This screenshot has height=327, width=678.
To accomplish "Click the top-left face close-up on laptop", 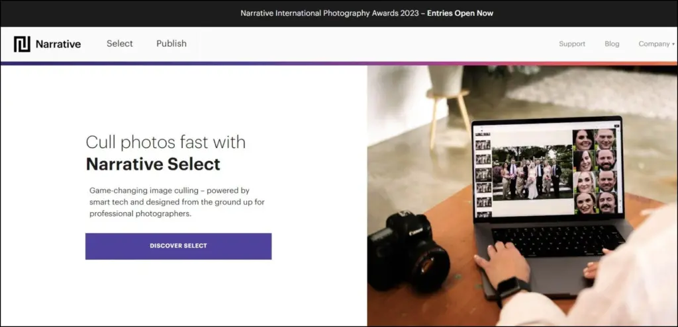I will 583,139.
